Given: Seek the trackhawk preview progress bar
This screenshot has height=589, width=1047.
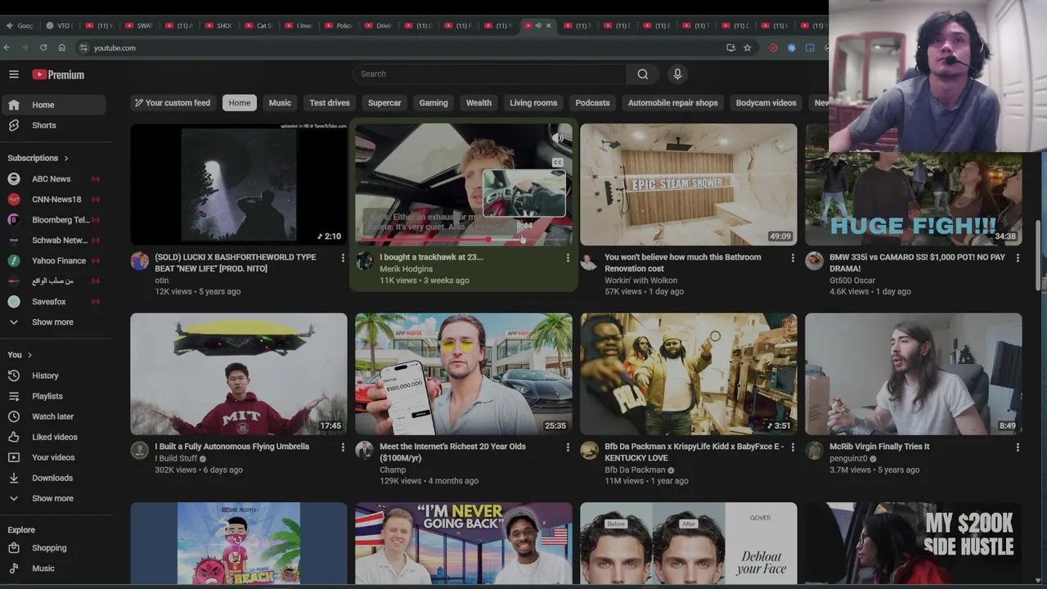Looking at the screenshot, I should pyautogui.click(x=464, y=240).
